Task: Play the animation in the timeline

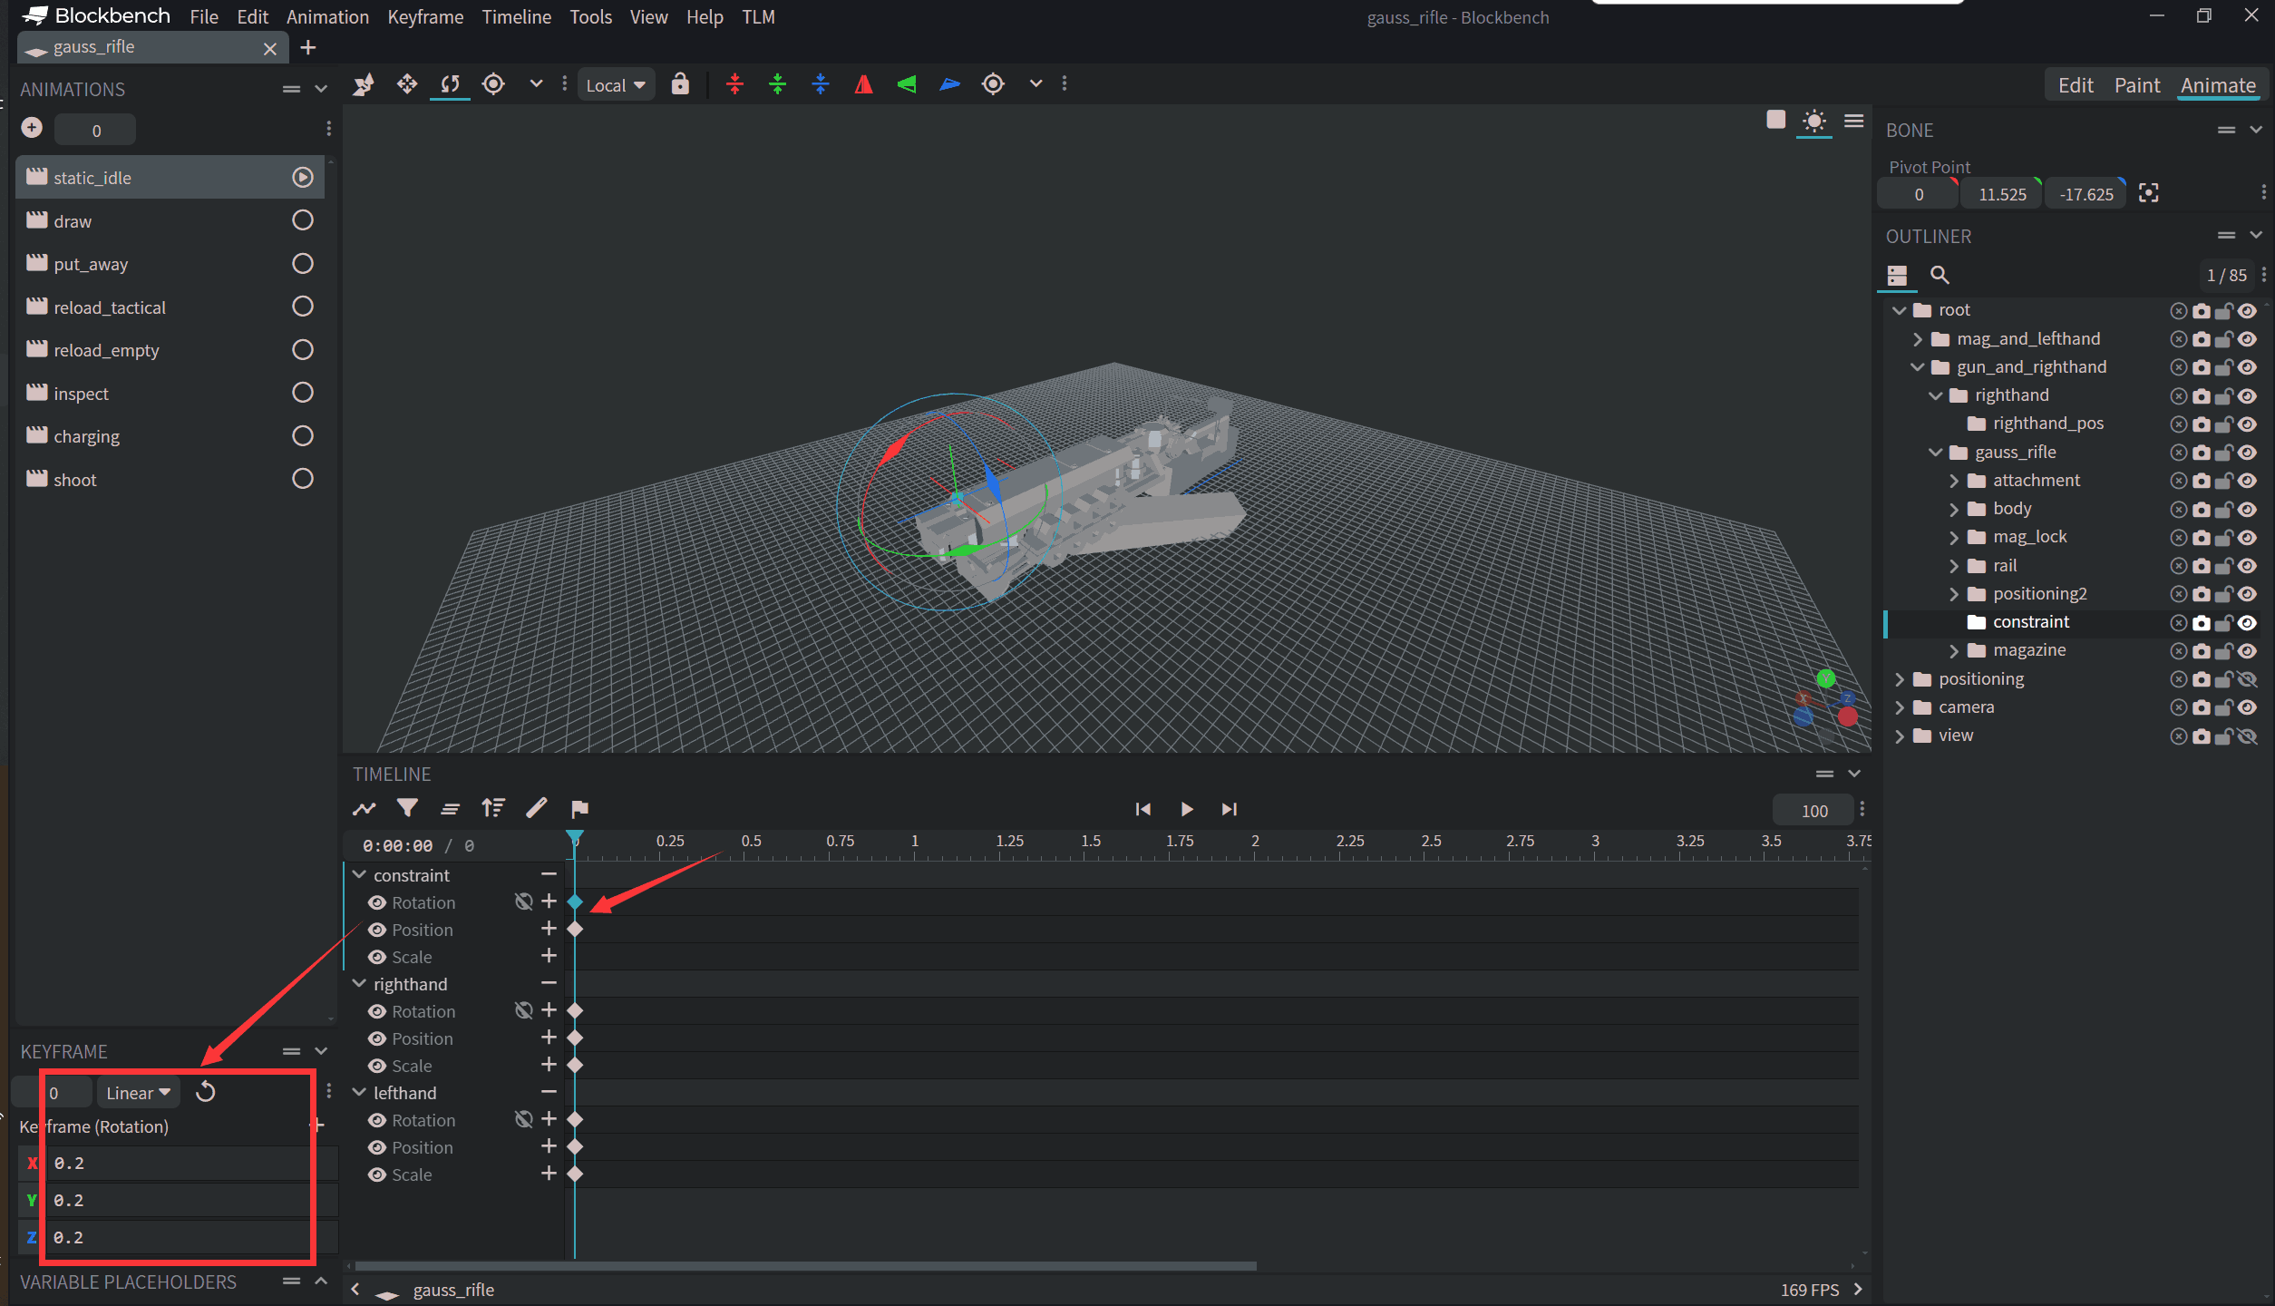Action: click(1186, 809)
